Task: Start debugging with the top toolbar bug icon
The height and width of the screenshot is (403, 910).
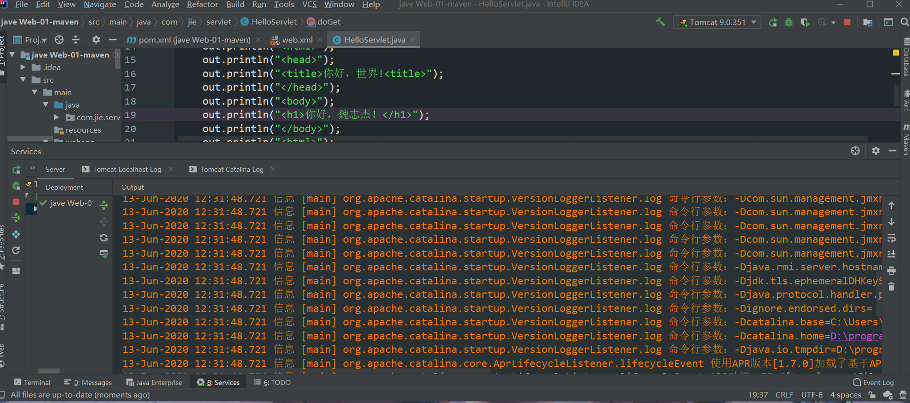Action: coord(789,22)
